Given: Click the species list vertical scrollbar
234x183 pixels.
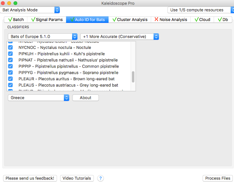Looking at the screenshot, I should 133,76.
